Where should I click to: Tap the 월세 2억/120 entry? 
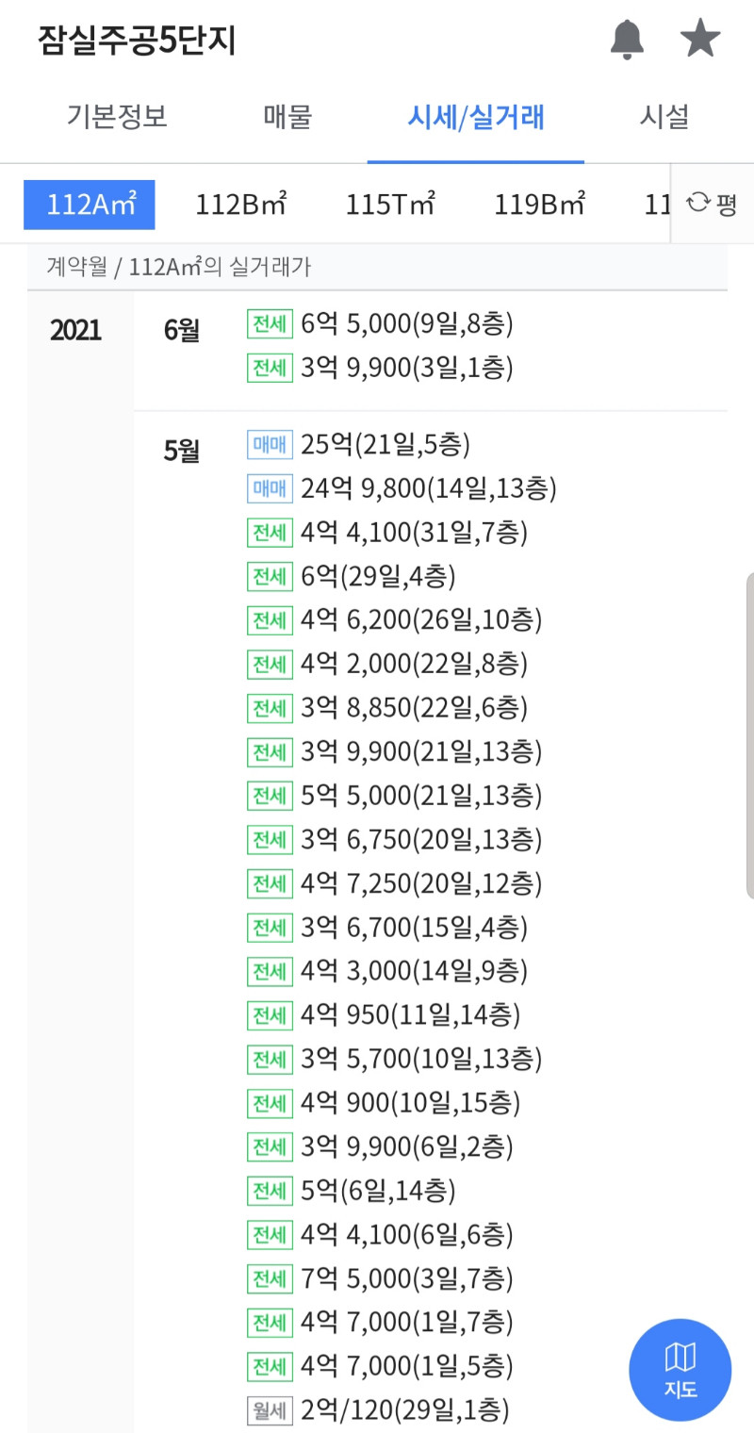tap(404, 1410)
